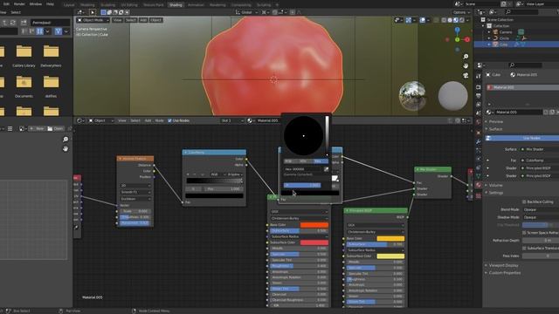Click the Hex color value field
This screenshot has width=559, height=314.
tap(303, 169)
